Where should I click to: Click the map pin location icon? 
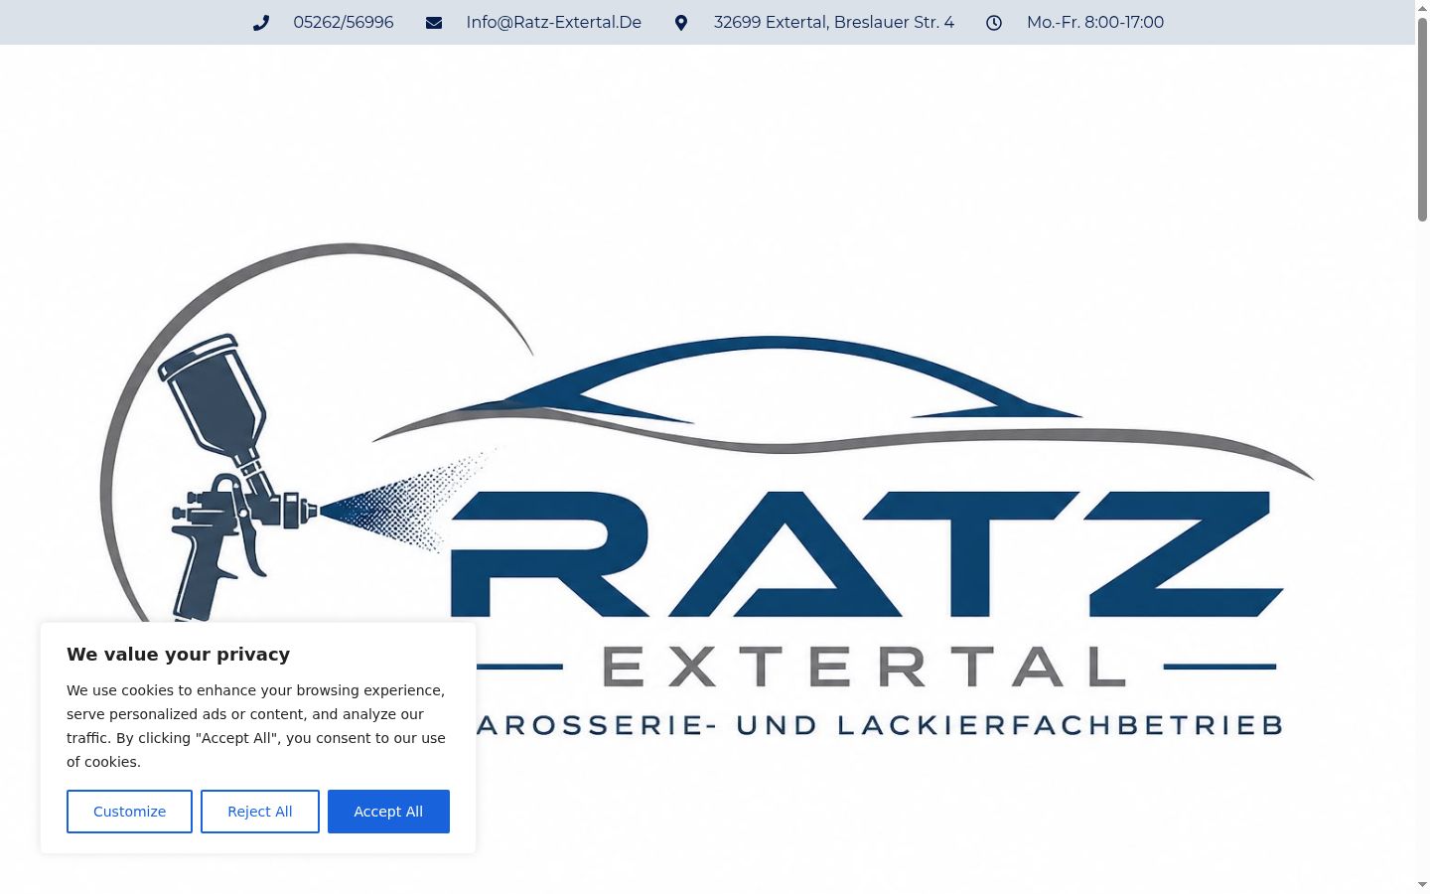pyautogui.click(x=681, y=23)
